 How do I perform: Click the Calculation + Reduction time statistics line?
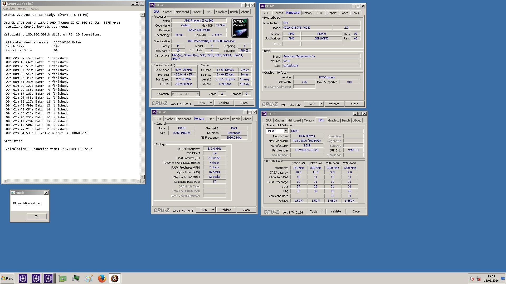tap(49, 149)
